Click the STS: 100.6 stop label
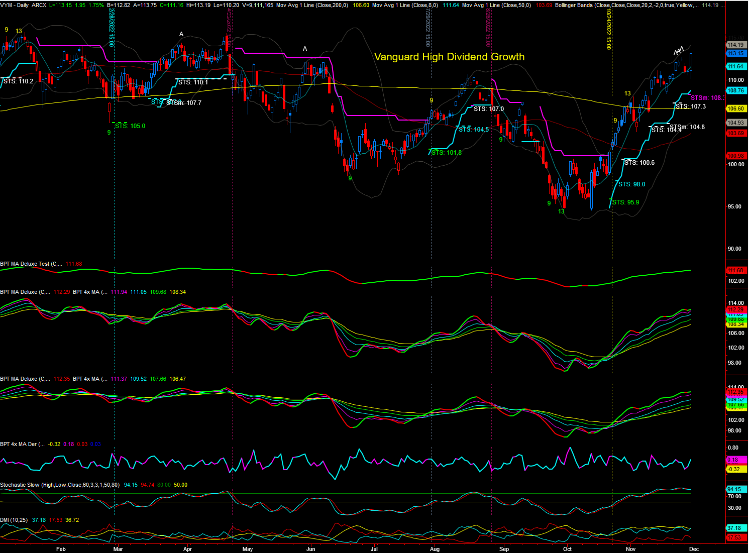Viewport: 749px width, 553px height. coord(639,163)
